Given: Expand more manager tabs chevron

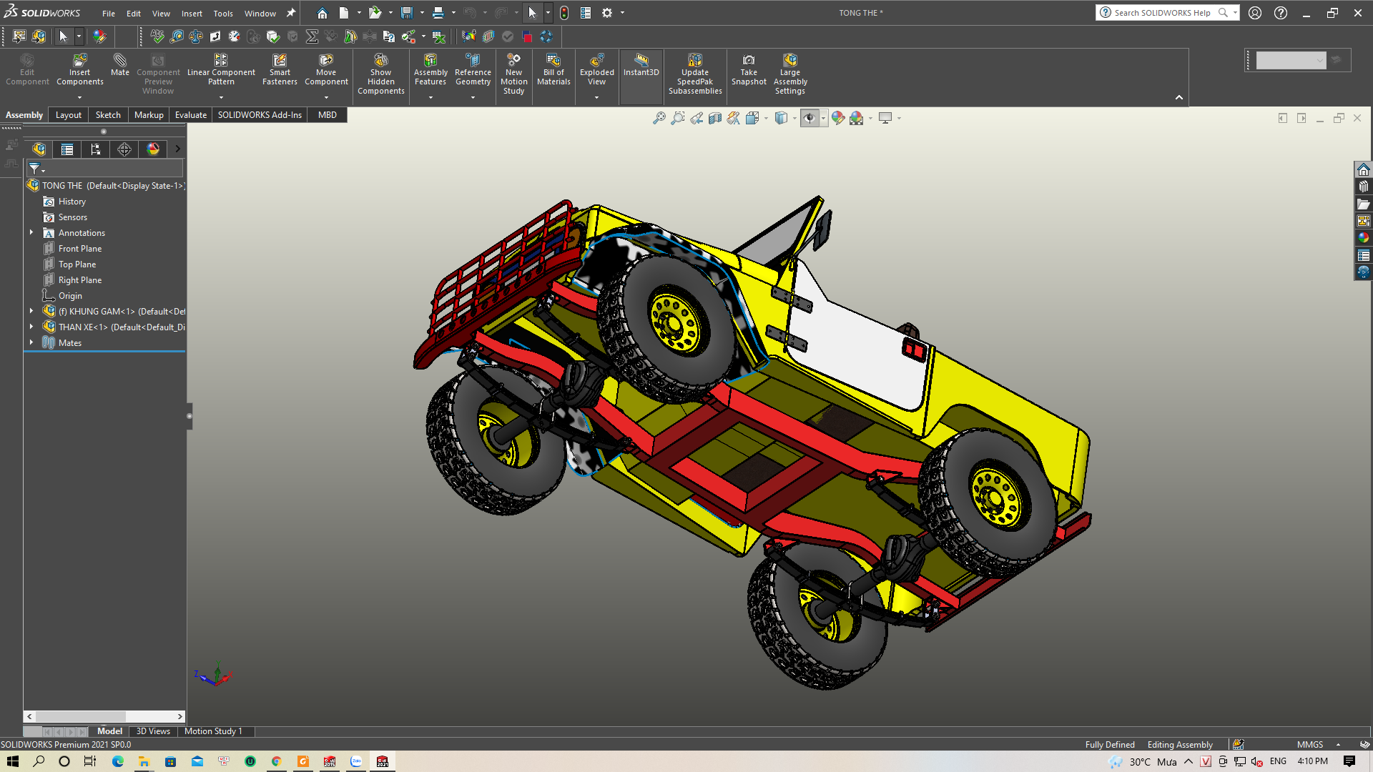Looking at the screenshot, I should [177, 149].
